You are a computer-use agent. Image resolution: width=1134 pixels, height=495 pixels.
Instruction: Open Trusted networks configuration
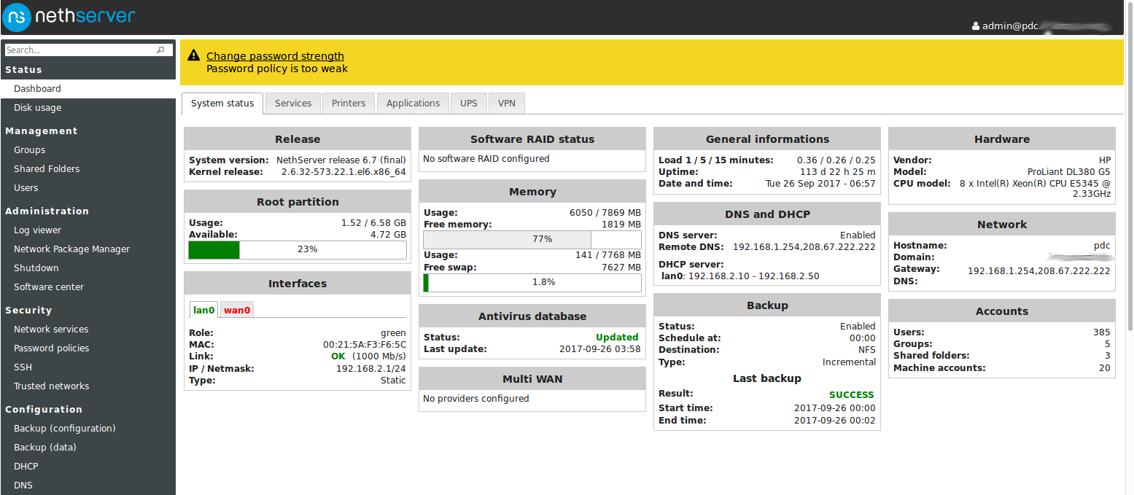coord(51,386)
